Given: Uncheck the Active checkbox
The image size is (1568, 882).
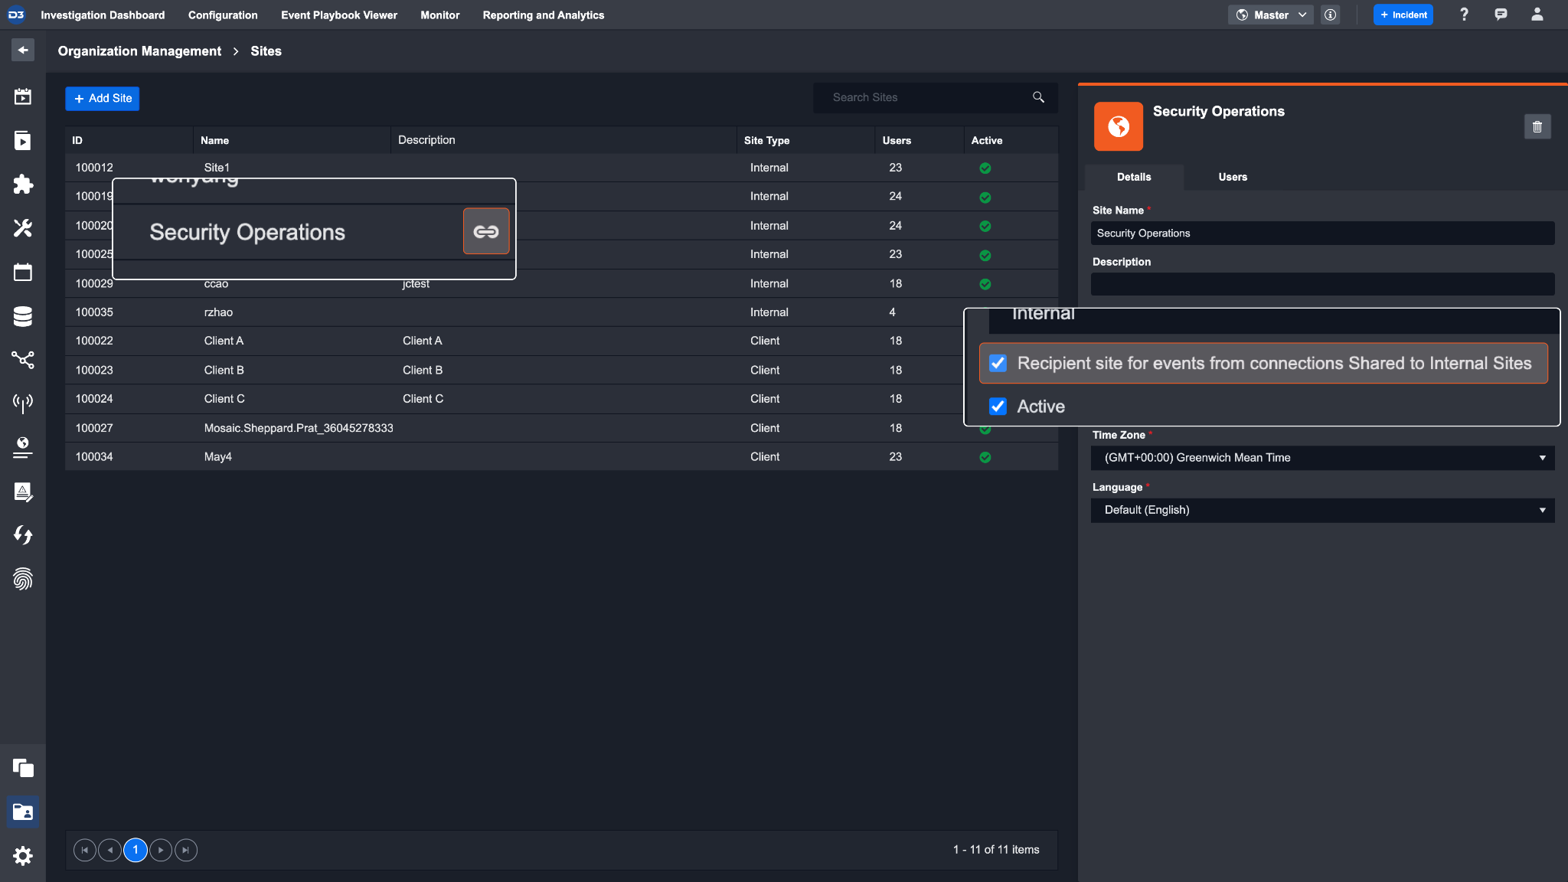Looking at the screenshot, I should point(998,407).
